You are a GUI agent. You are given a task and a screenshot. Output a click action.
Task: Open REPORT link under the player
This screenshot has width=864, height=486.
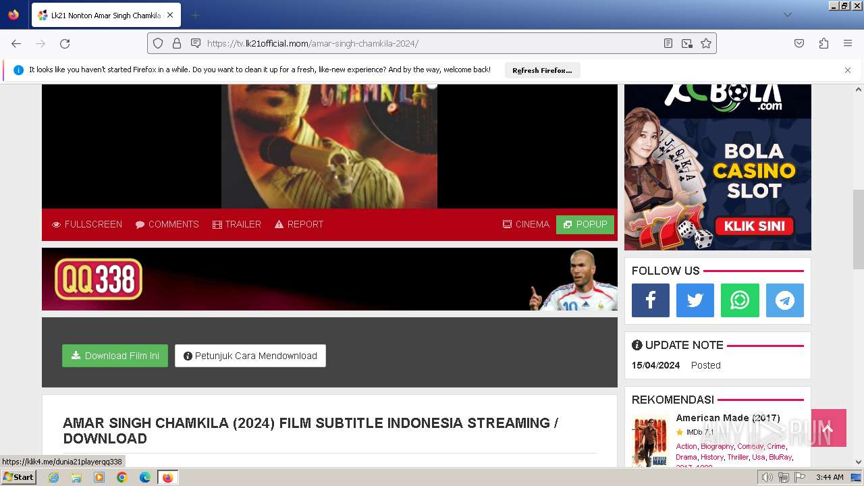pos(299,224)
